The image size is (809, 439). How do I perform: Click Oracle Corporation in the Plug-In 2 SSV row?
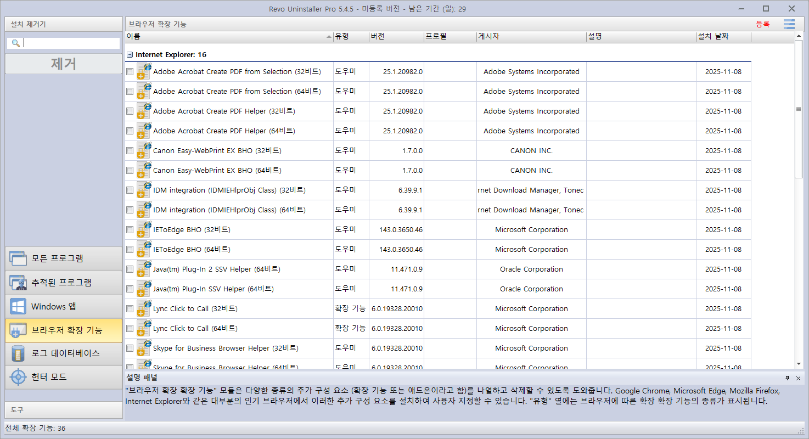click(x=531, y=269)
